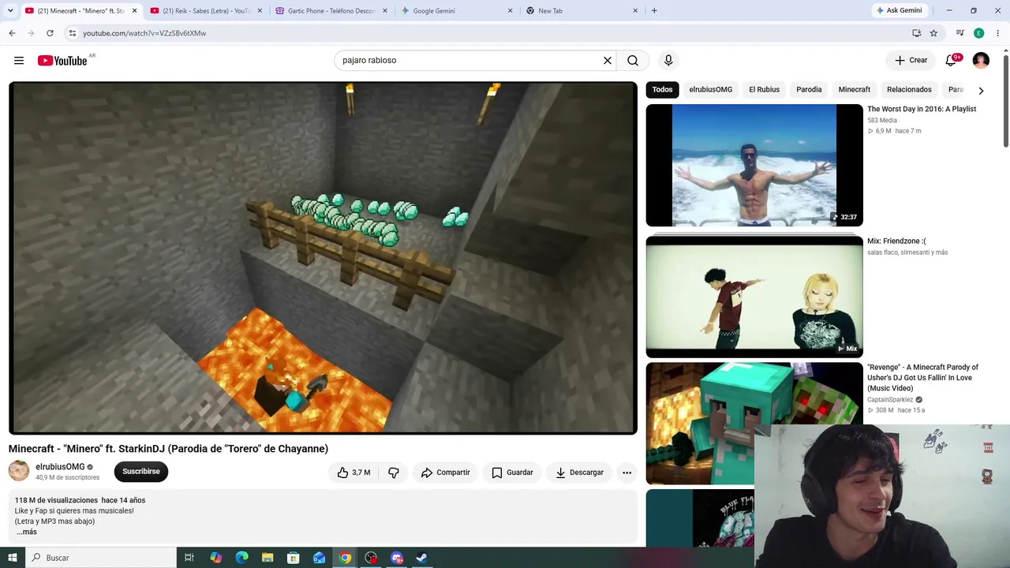The image size is (1010, 568).
Task: Select the 'Parodia' filter chip
Action: pos(809,90)
